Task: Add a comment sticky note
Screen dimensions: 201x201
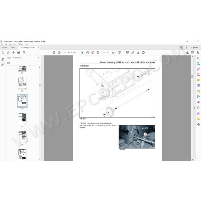Action: 127,53
